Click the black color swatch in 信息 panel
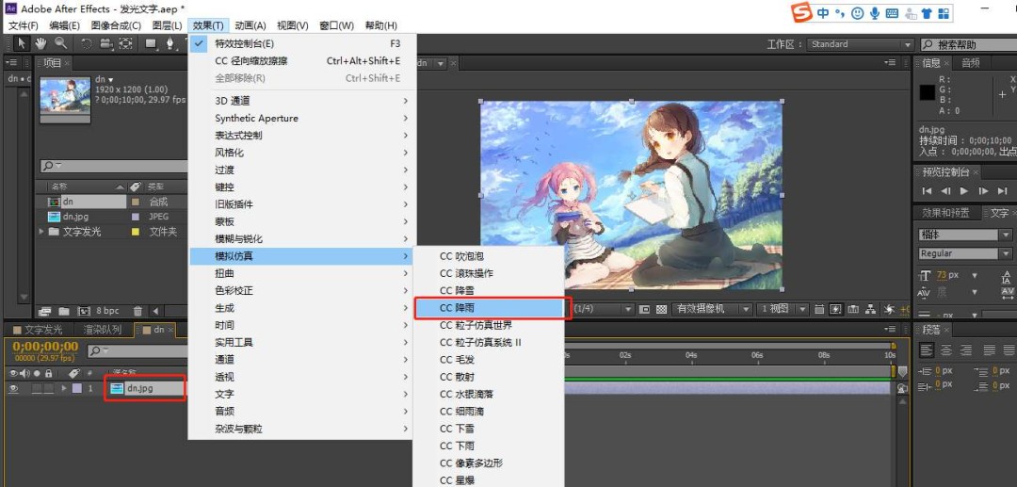The image size is (1017, 487). tap(928, 92)
